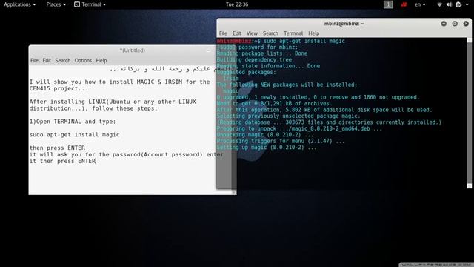This screenshot has height=267, width=474.
Task: Open the en keyboard layout dropdown
Action: (x=420, y=4)
